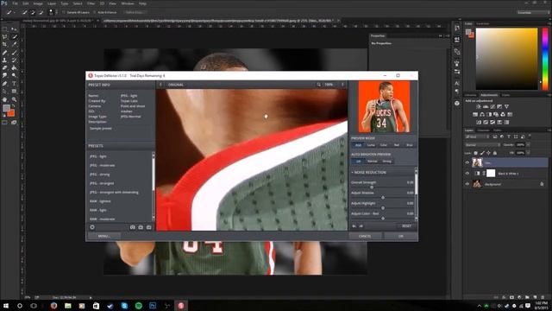Click the Refine Edge button
The image size is (552, 311).
[135, 12]
